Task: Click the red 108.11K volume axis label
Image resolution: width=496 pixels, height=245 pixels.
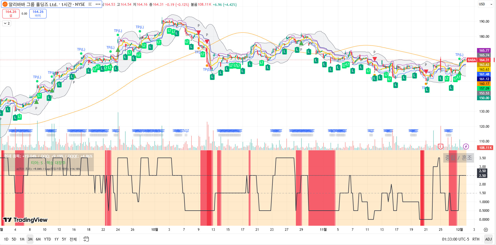Action: [x=485, y=148]
